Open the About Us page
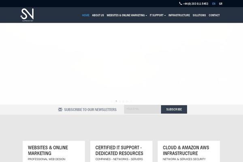243x162 pixels. [x=98, y=15]
